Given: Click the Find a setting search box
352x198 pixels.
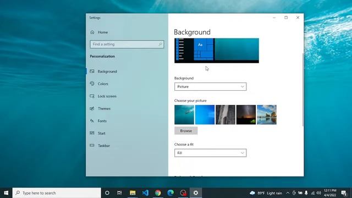Looking at the screenshot, I should 127,44.
